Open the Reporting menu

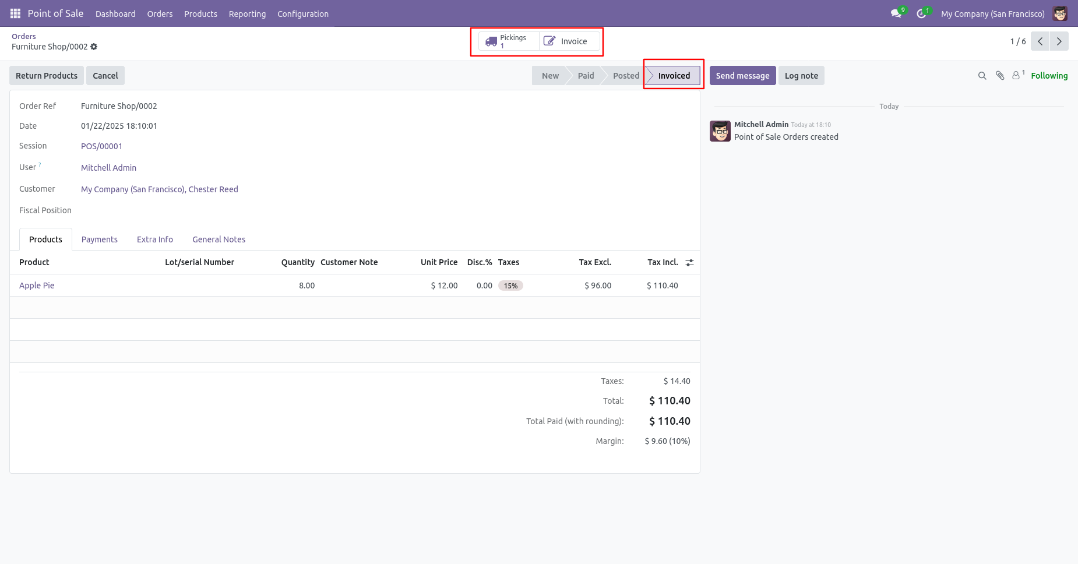[247, 14]
